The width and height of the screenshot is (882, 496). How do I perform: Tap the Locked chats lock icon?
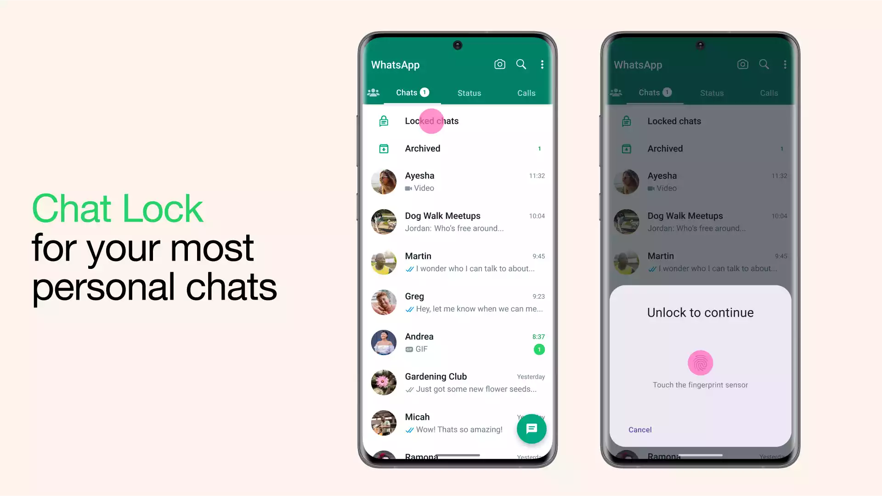(384, 120)
